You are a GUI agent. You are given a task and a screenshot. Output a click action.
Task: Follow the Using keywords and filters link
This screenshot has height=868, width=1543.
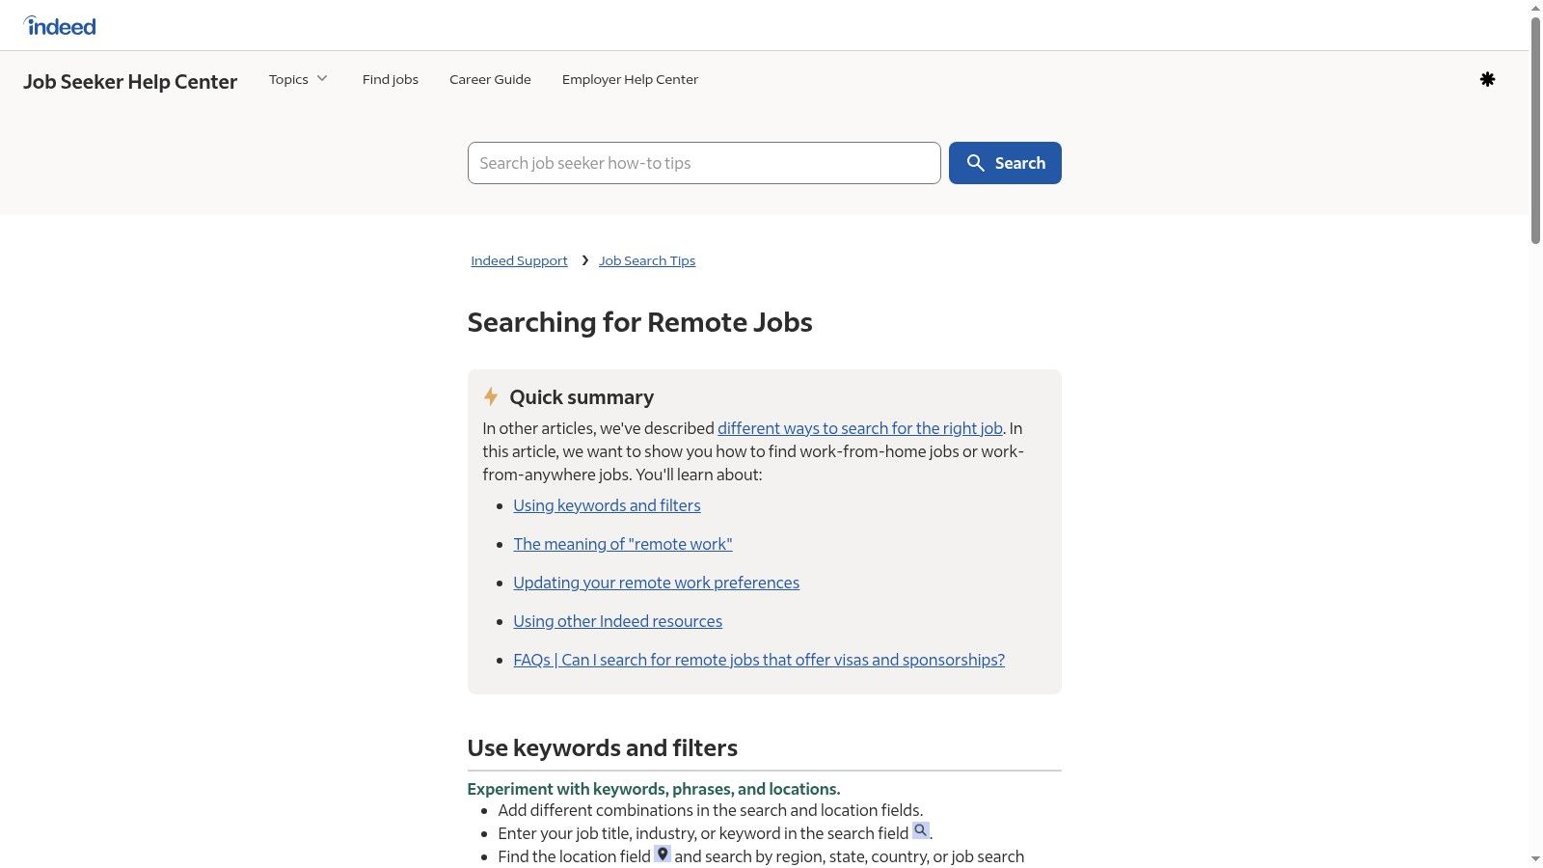point(607,505)
